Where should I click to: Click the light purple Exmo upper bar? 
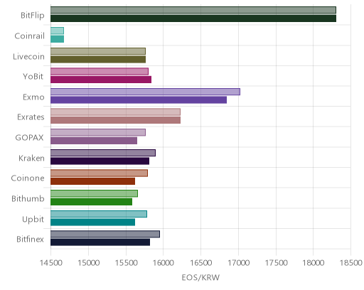coord(145,92)
